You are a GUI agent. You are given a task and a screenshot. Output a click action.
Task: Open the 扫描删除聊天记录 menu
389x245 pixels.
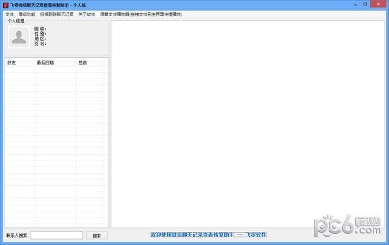57,14
